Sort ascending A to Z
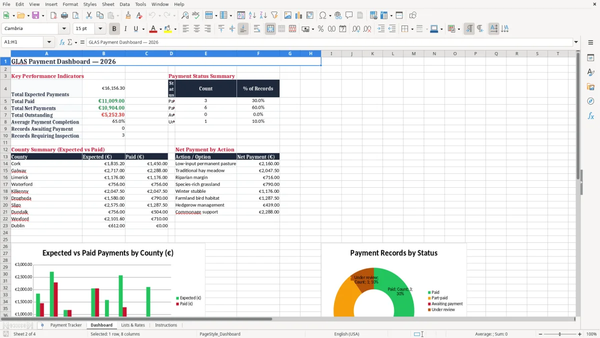The width and height of the screenshot is (600, 338). [252, 16]
